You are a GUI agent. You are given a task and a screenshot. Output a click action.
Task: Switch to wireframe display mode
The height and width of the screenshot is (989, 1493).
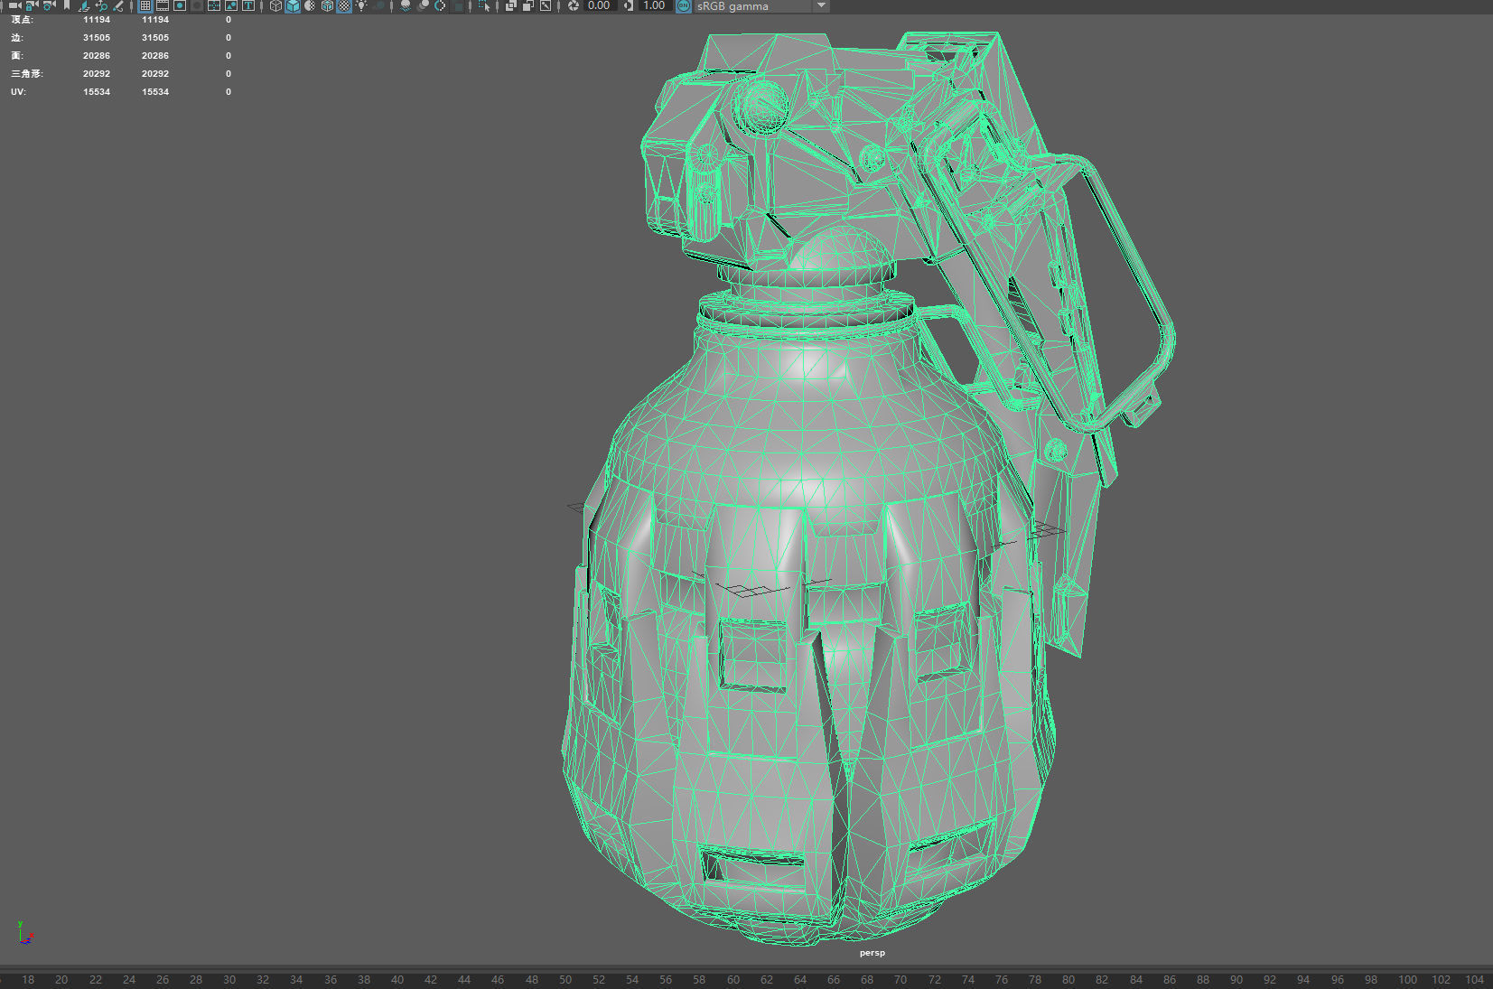click(275, 5)
